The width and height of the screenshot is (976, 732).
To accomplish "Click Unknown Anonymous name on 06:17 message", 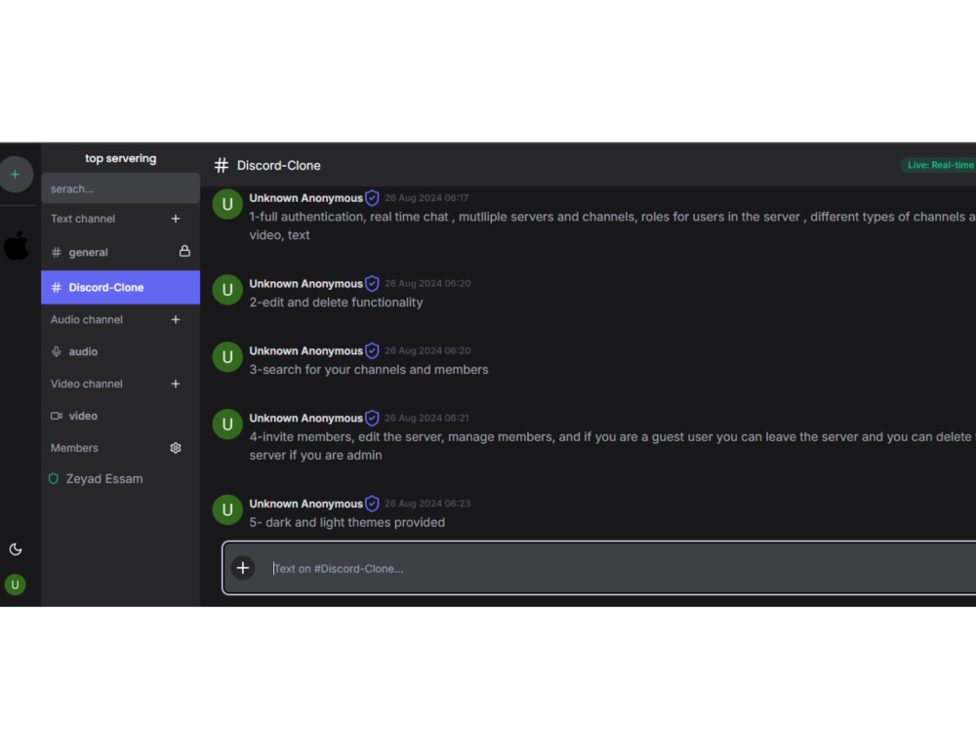I will pos(306,198).
